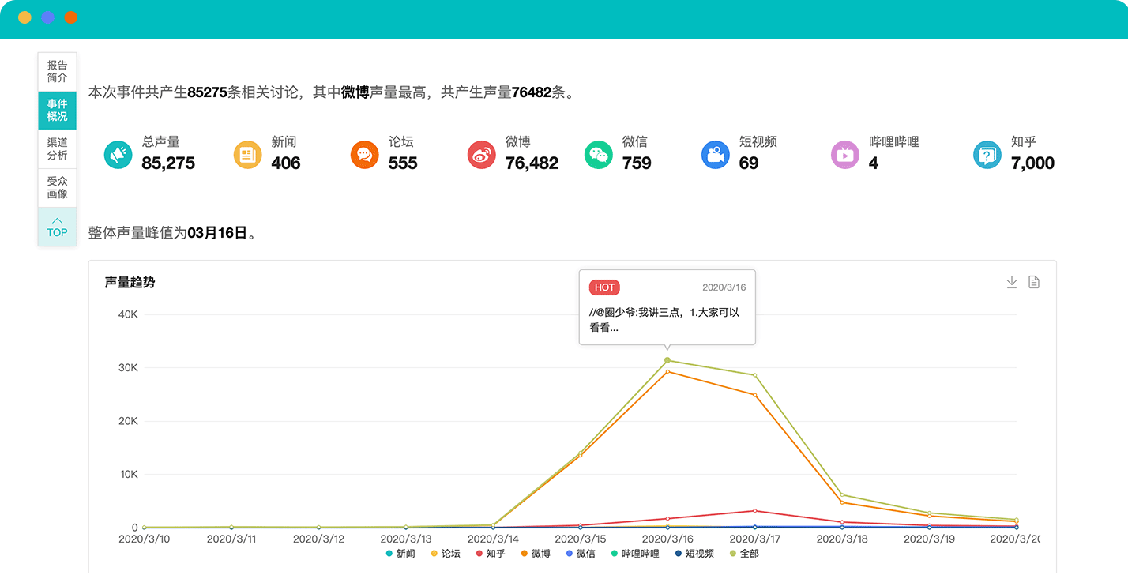Toggle the 全部 legend series
The image size is (1128, 575).
tap(744, 554)
